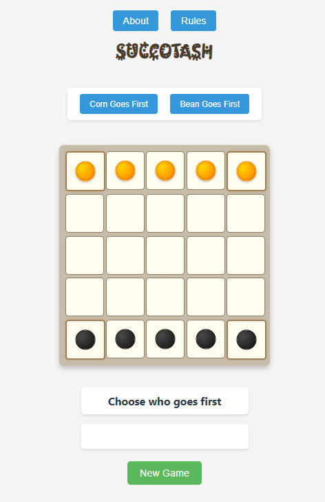This screenshot has width=325, height=502.
Task: Click the center square of the board
Action: pyautogui.click(x=165, y=255)
